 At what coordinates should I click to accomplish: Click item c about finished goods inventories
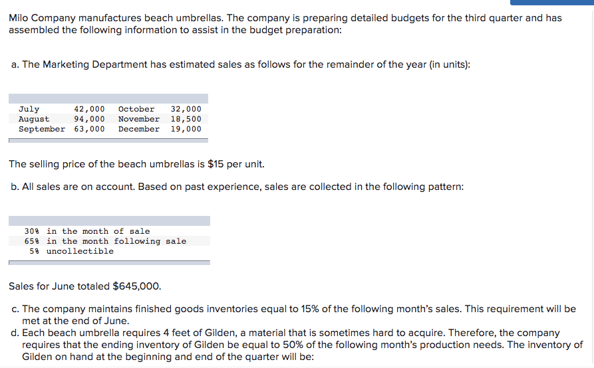(x=293, y=315)
